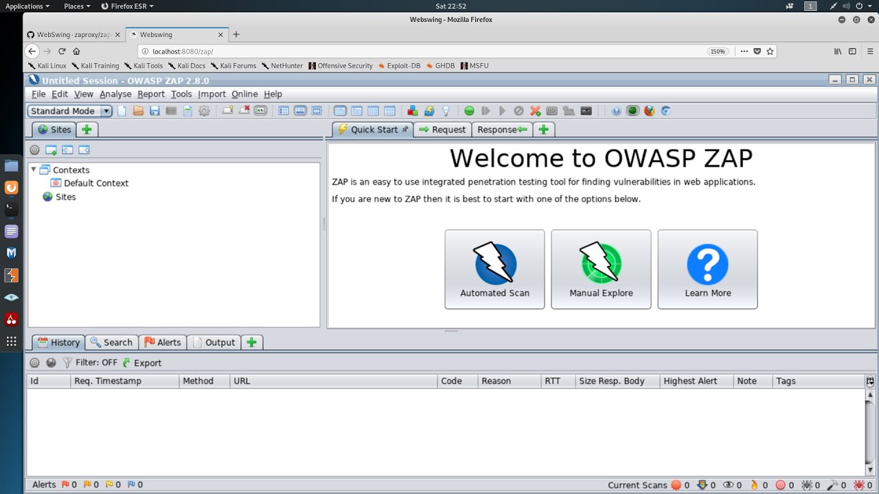Switch to the Alerts tab

point(162,342)
